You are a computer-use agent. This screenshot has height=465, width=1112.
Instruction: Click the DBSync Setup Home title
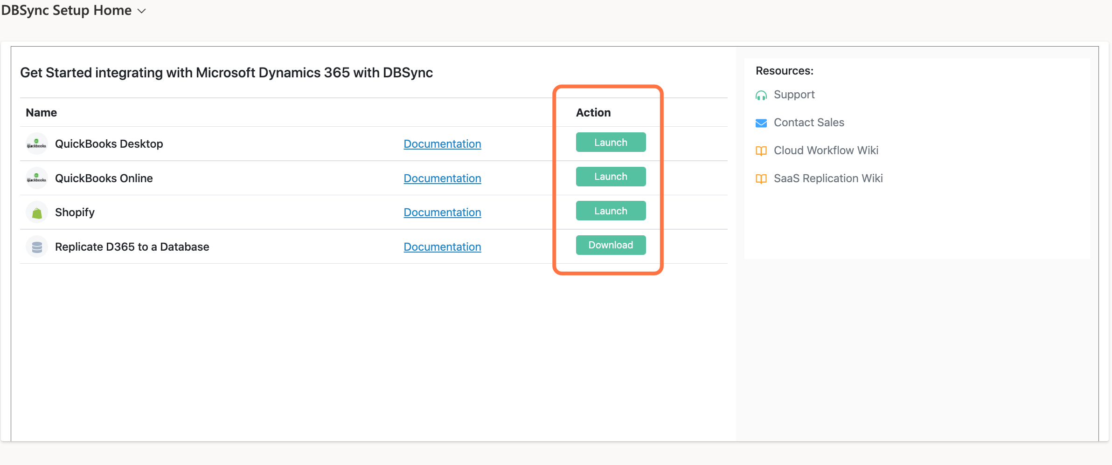[66, 10]
